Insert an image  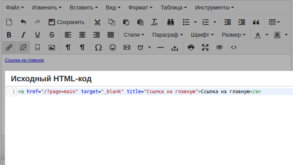[x=52, y=47]
